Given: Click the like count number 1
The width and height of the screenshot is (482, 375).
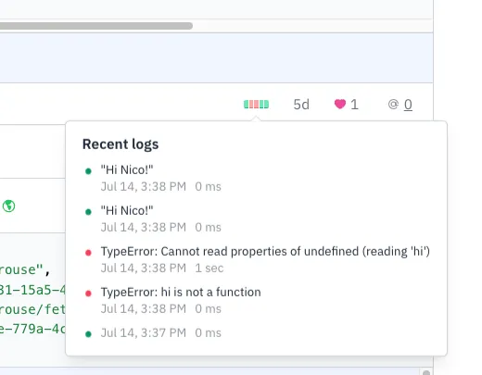Looking at the screenshot, I should point(354,105).
